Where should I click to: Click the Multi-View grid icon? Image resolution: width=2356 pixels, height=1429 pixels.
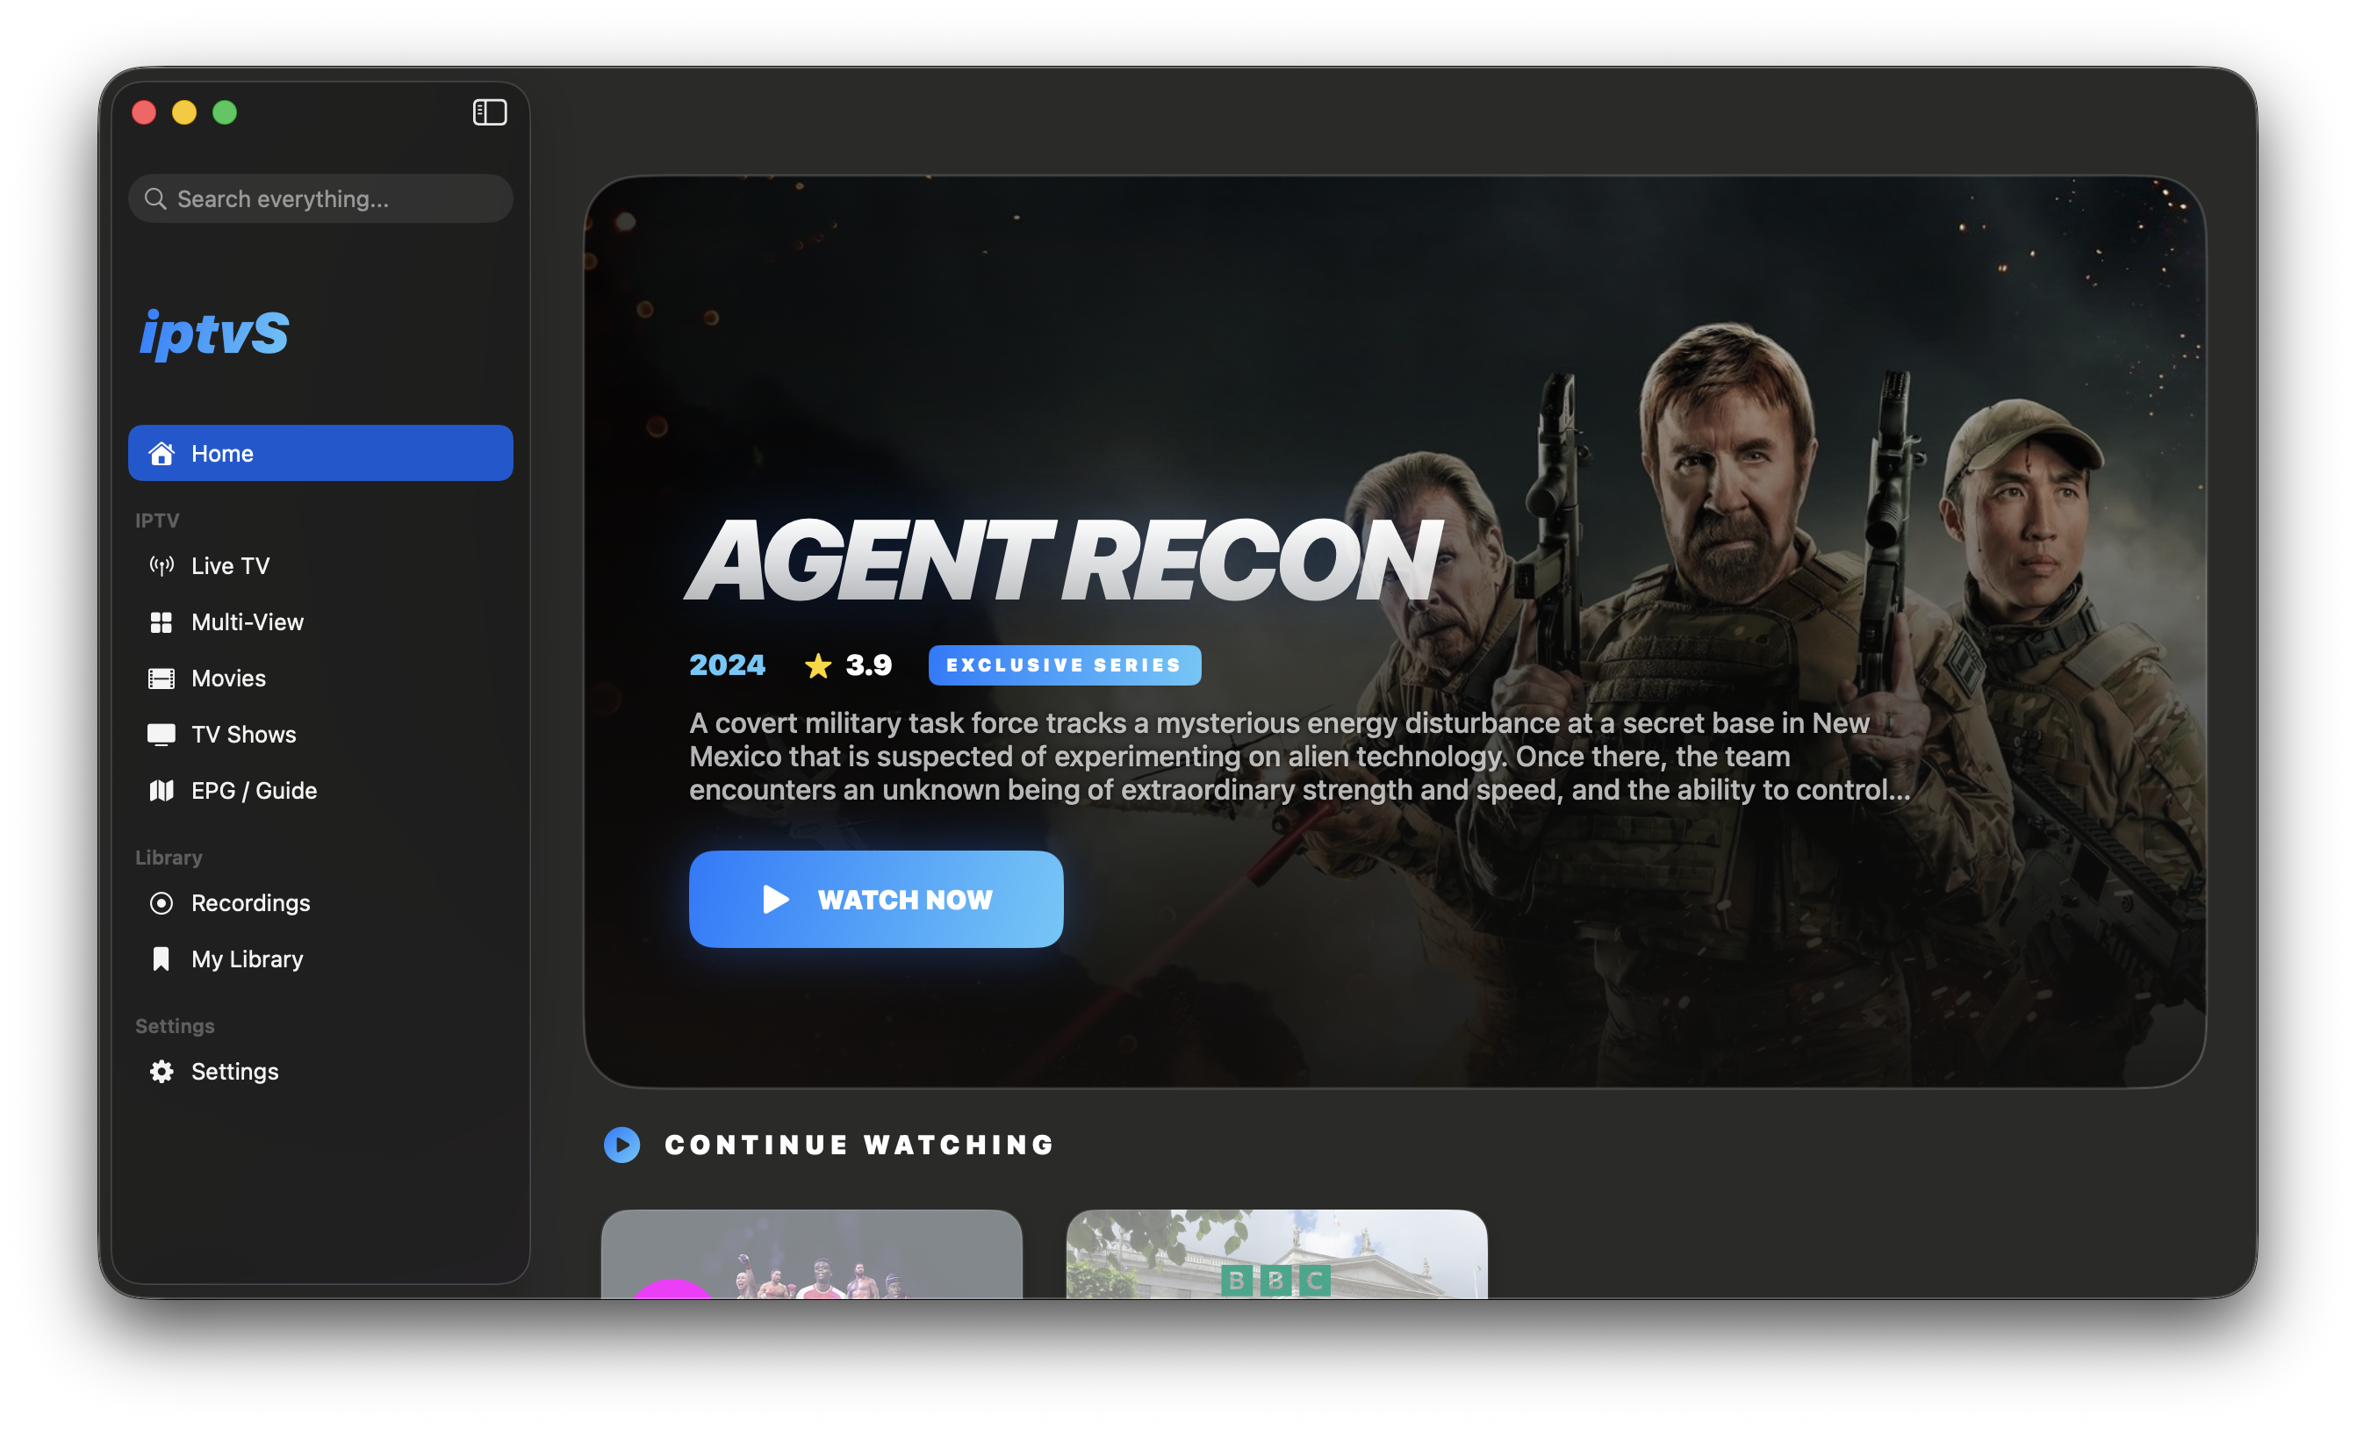pos(162,622)
